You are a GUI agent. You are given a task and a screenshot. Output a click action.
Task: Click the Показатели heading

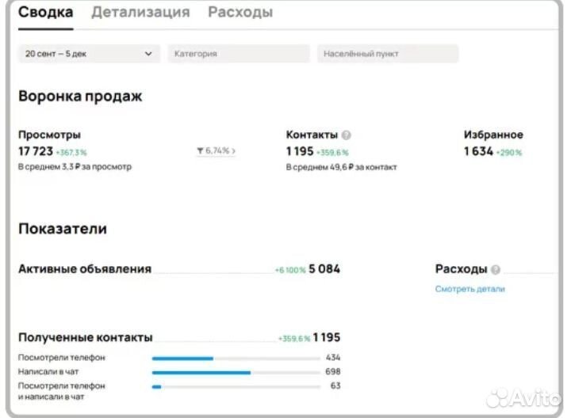[x=63, y=229]
